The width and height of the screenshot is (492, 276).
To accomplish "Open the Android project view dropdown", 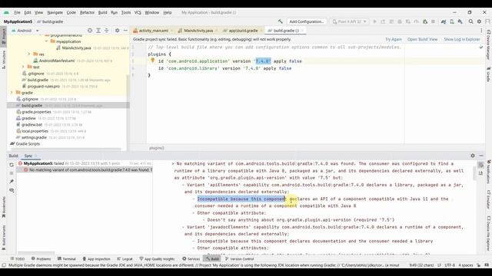I will tap(25, 31).
